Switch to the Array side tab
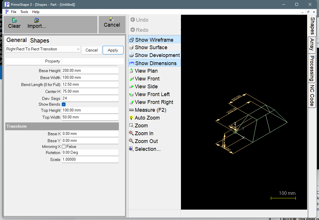The width and height of the screenshot is (319, 220). coord(312,45)
